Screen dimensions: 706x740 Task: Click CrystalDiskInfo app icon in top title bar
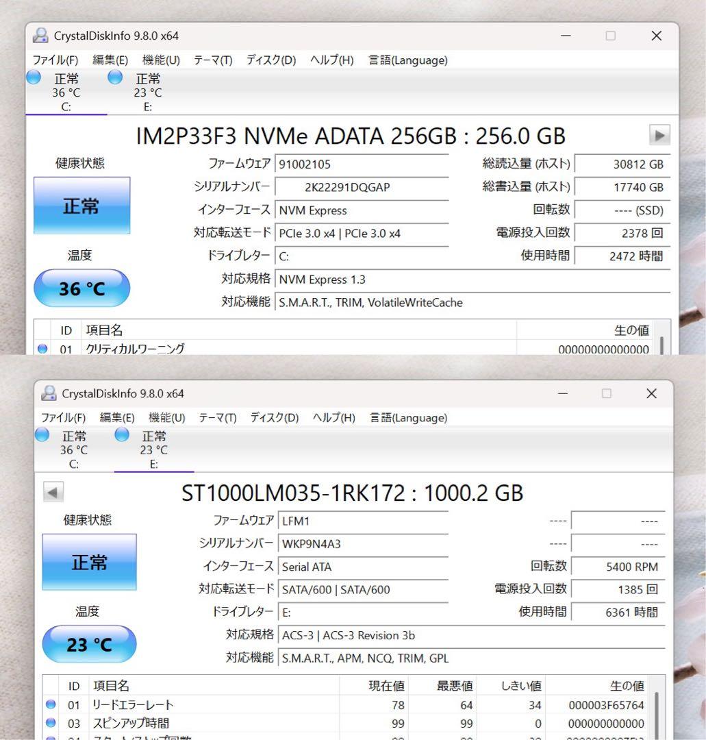tap(40, 36)
